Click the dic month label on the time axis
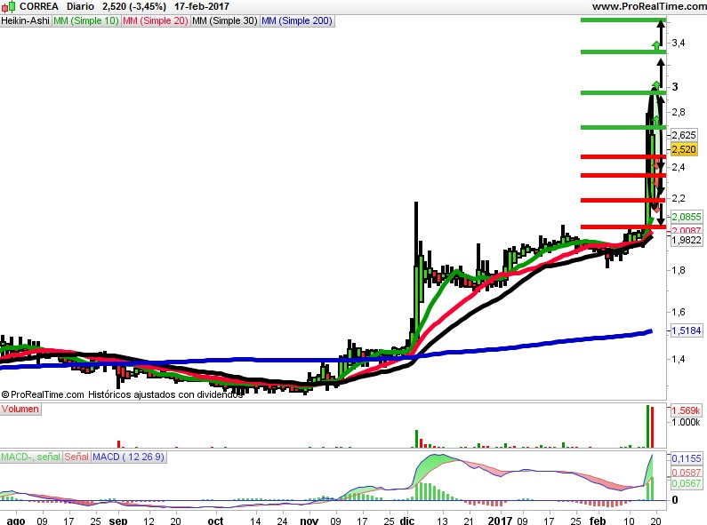The height and width of the screenshot is (525, 707). tap(407, 521)
